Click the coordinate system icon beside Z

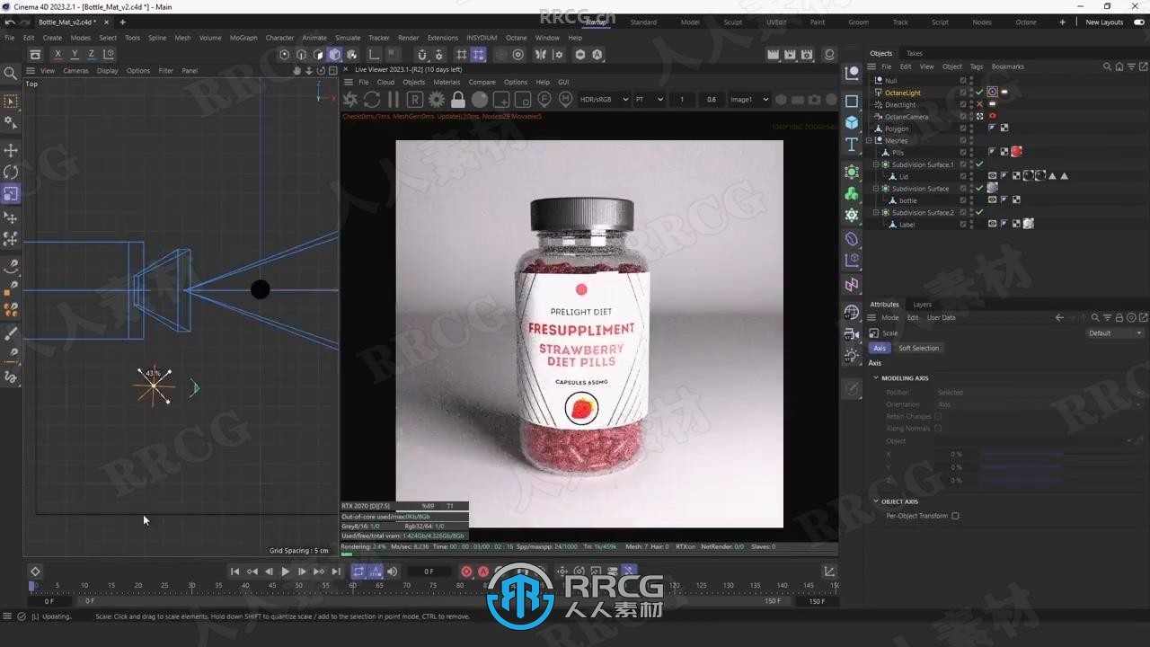110,55
